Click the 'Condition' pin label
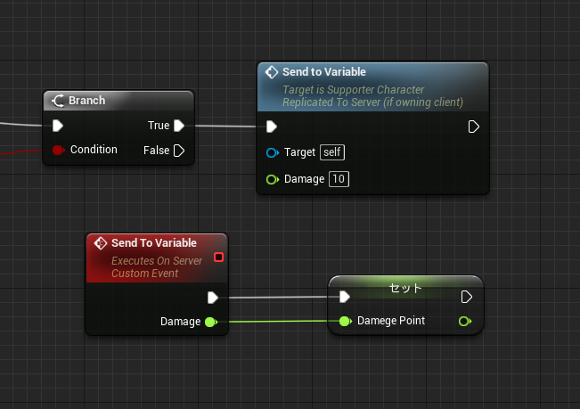 (94, 150)
